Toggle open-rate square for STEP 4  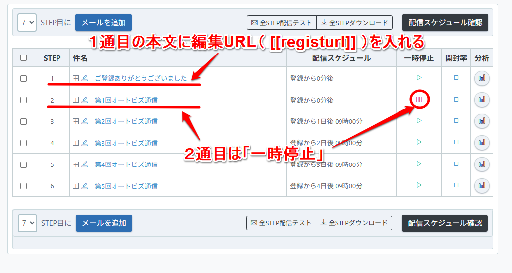pyautogui.click(x=456, y=142)
